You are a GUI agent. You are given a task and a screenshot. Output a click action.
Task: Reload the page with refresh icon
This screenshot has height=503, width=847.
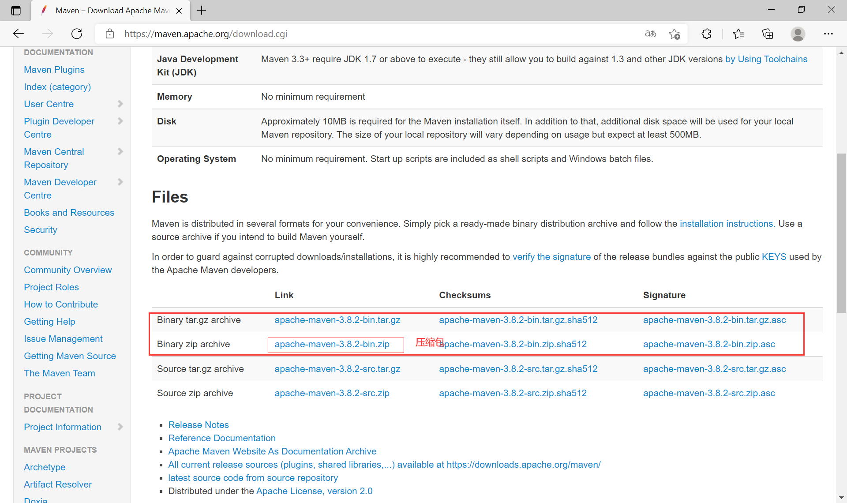coord(77,34)
